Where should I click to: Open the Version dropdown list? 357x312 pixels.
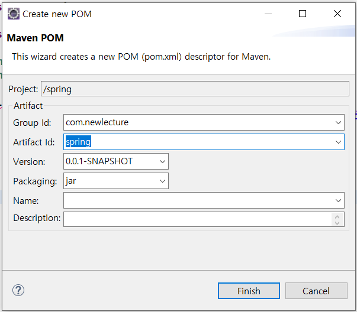162,161
